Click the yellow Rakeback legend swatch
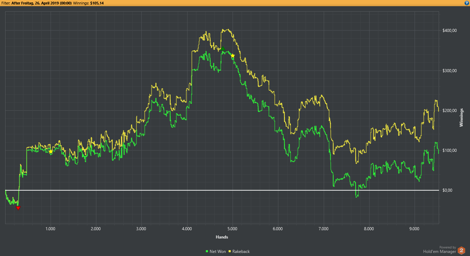 coord(229,252)
